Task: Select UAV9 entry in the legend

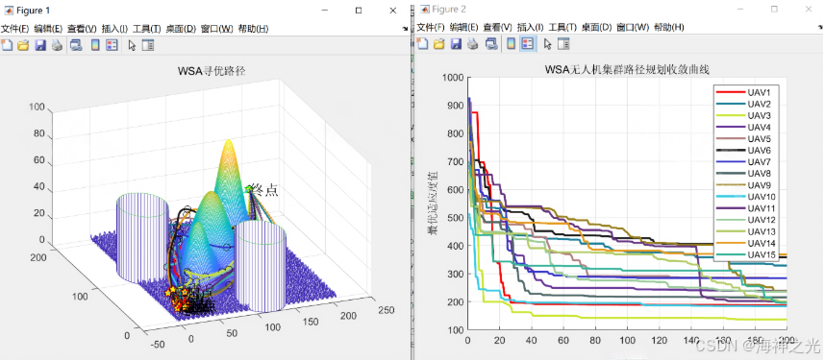Action: coord(747,185)
